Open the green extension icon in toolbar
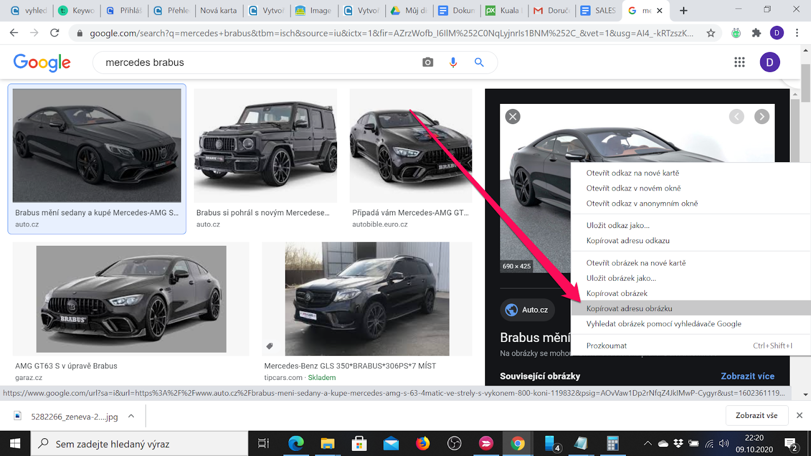Screen dimensions: 811x456 tap(736, 33)
